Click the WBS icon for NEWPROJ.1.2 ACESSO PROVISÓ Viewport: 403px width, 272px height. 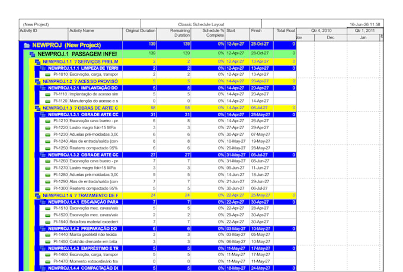pos(37,82)
